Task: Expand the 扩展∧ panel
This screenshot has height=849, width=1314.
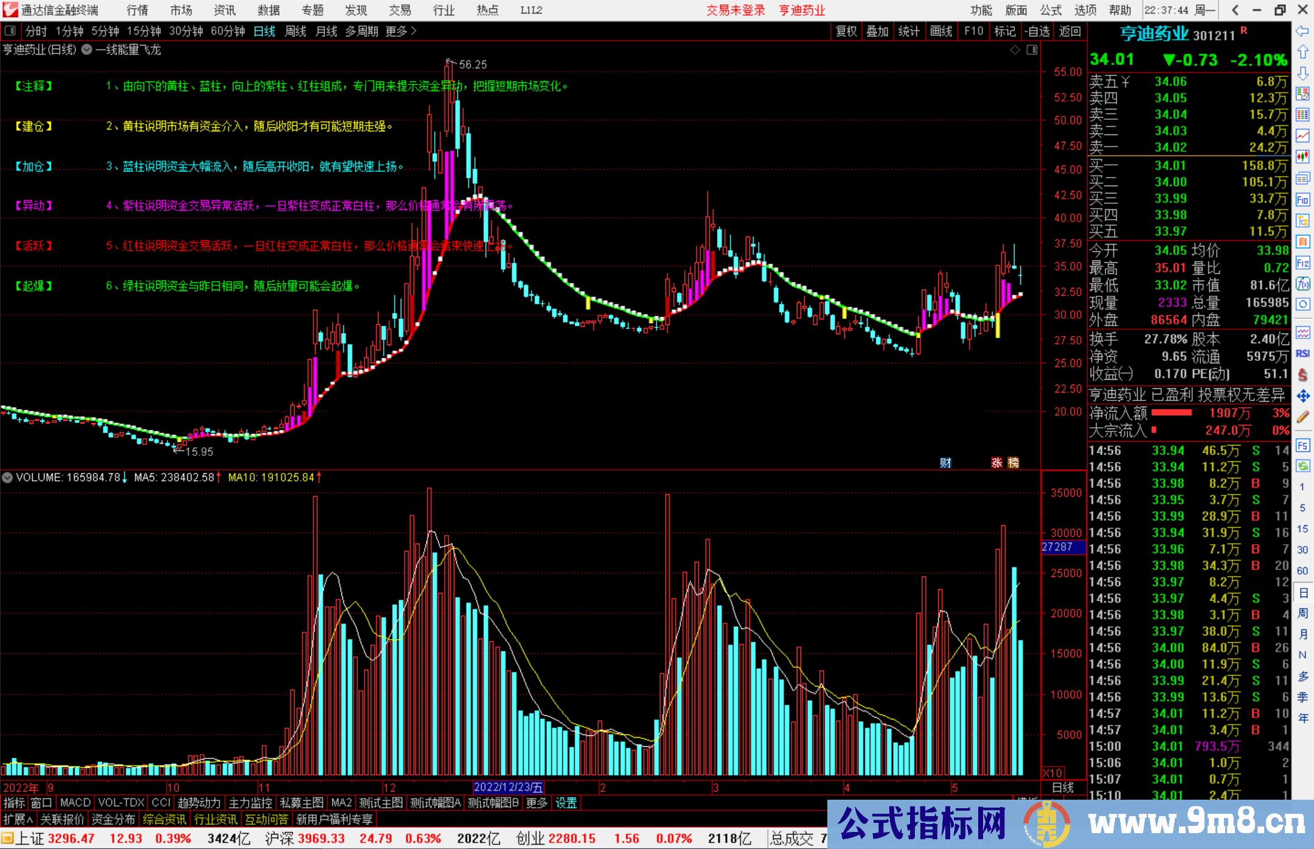Action: [19, 819]
